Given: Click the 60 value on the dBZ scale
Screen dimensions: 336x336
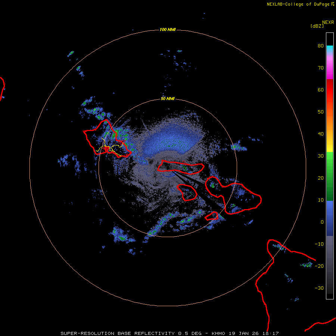Looking at the screenshot, I should [321, 90].
